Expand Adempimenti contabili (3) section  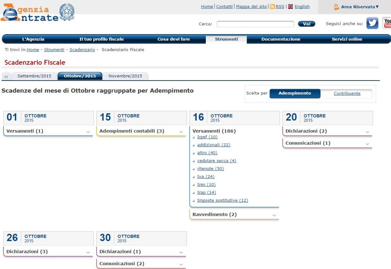[x=141, y=131]
